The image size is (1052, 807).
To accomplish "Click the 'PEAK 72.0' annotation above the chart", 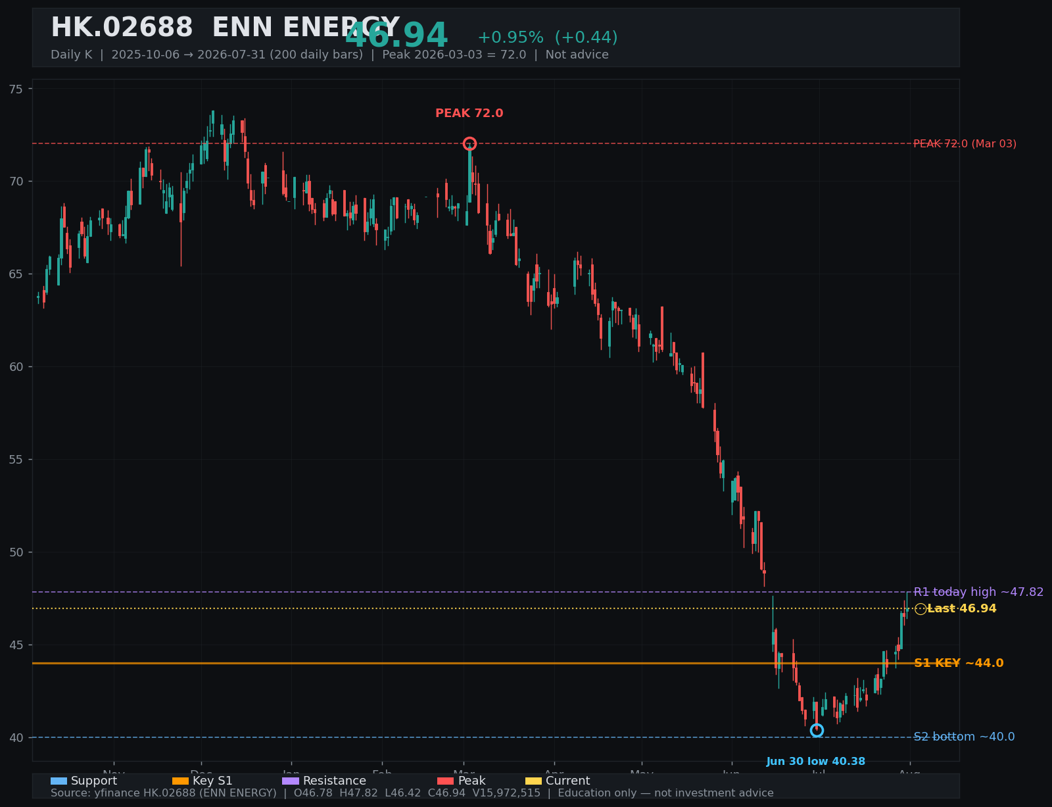I will pyautogui.click(x=469, y=113).
